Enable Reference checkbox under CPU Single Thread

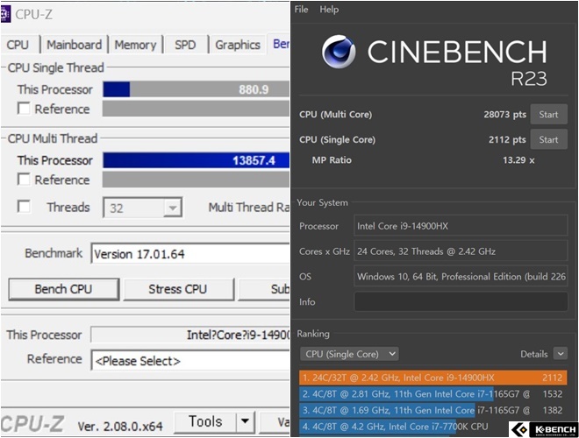coord(24,109)
